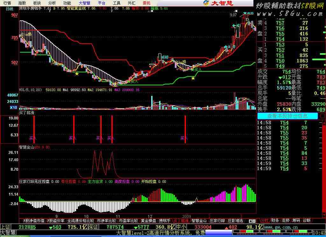Open the 走势 side tab

tap(286, 220)
